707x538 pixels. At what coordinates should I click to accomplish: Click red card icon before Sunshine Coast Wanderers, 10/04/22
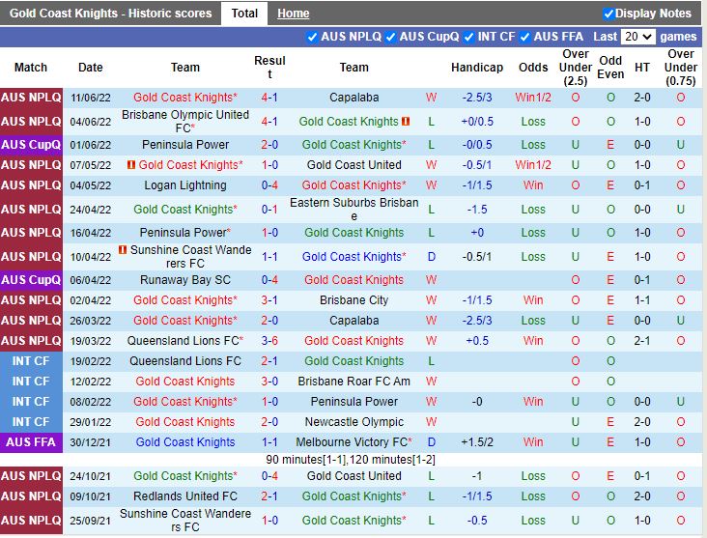click(123, 250)
